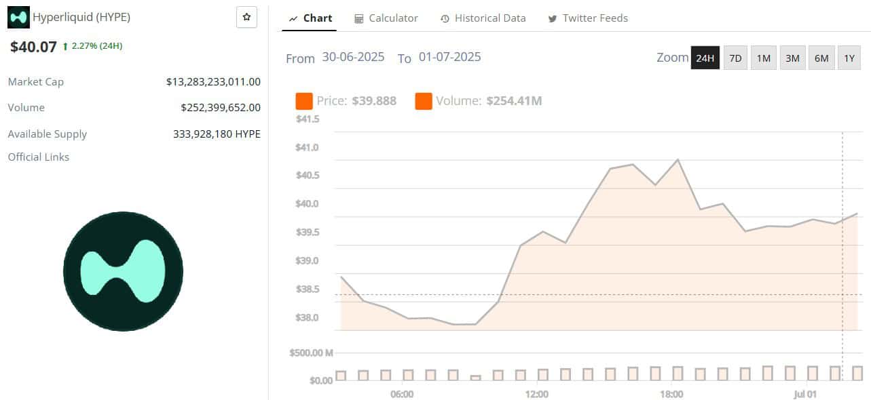Choose the 1Y zoom range

point(849,58)
